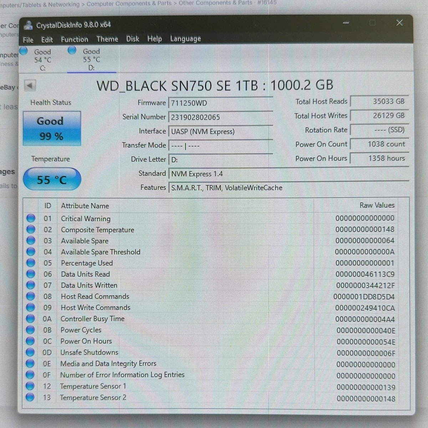
Task: Select the Temperature Sensor 1 attribute name
Action: 93,386
